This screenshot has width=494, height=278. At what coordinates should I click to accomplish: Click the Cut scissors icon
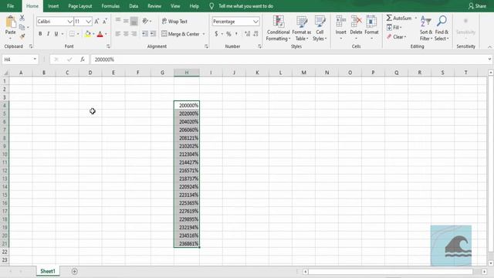[x=22, y=18]
